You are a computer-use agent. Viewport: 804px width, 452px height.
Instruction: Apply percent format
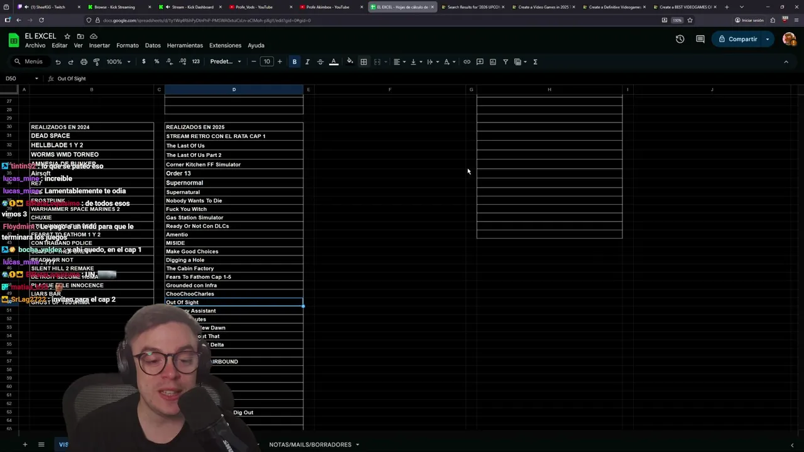tap(156, 62)
